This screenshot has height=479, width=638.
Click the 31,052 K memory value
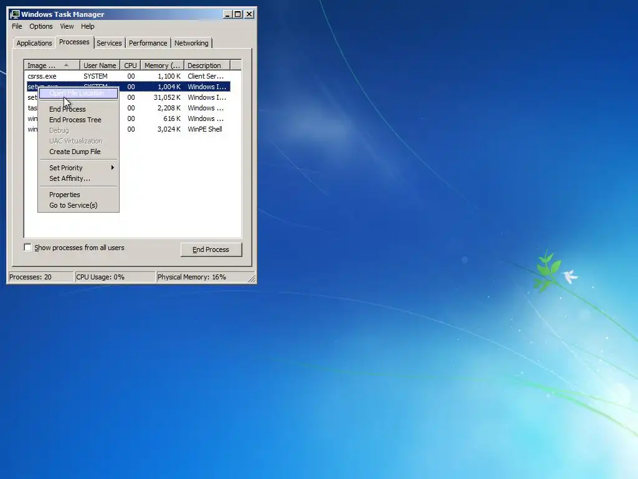(167, 97)
